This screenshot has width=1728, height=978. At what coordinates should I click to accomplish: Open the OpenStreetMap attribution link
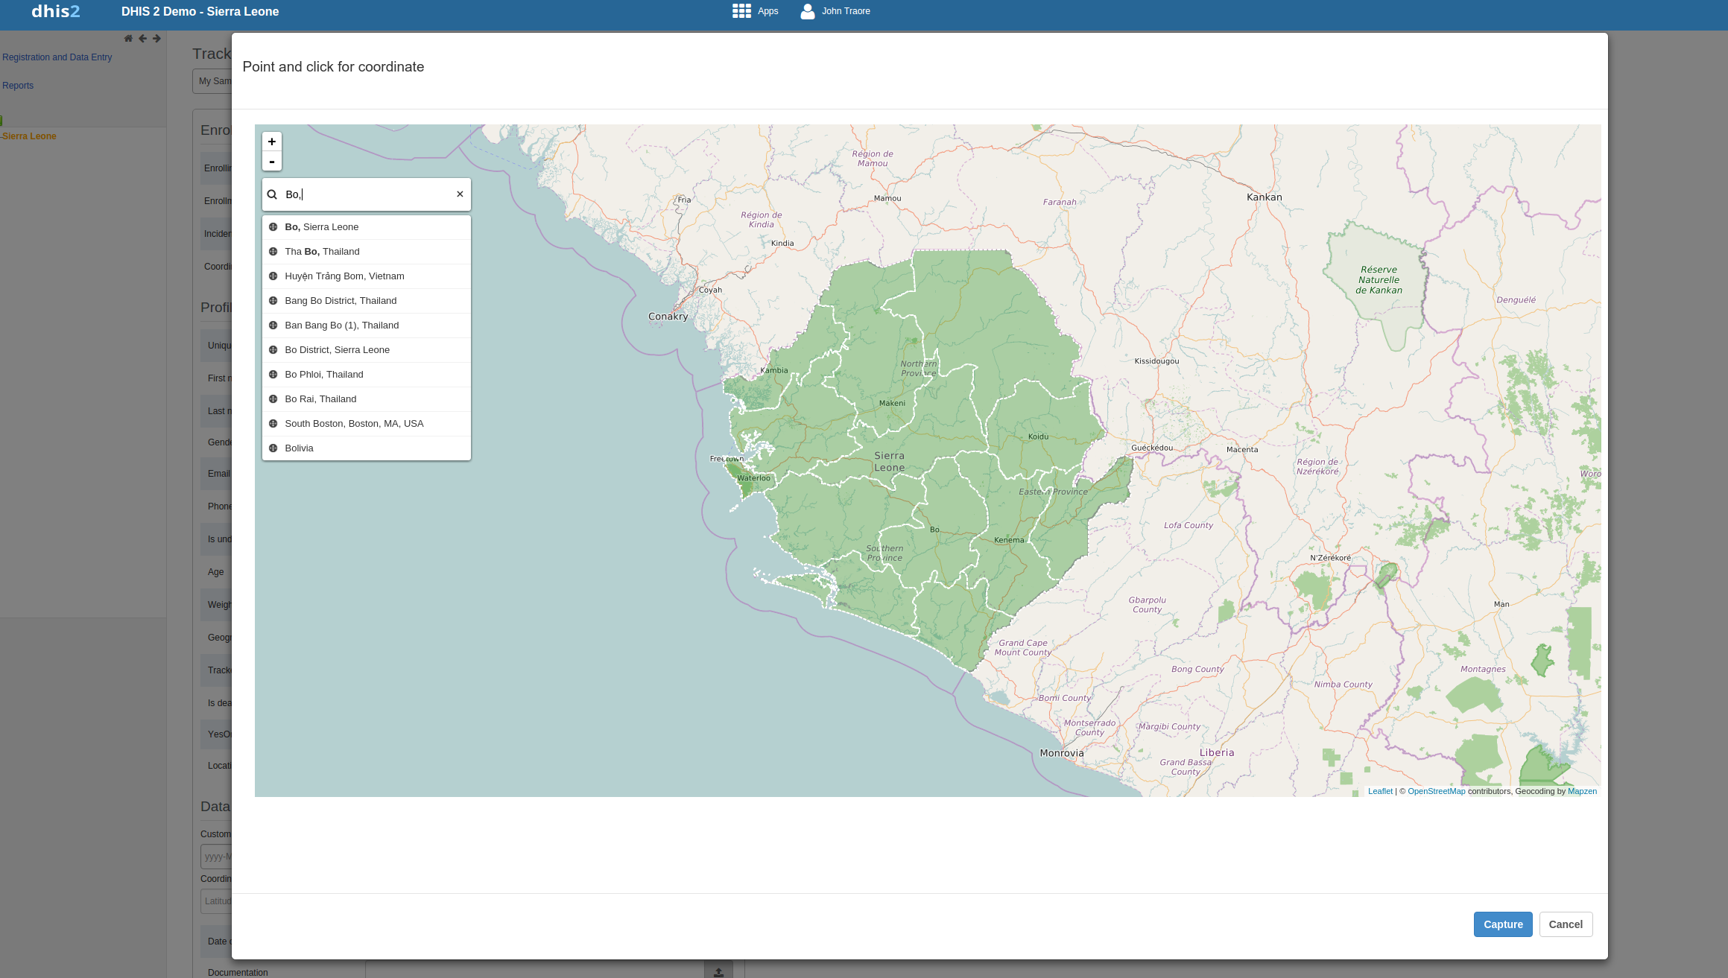(x=1436, y=791)
